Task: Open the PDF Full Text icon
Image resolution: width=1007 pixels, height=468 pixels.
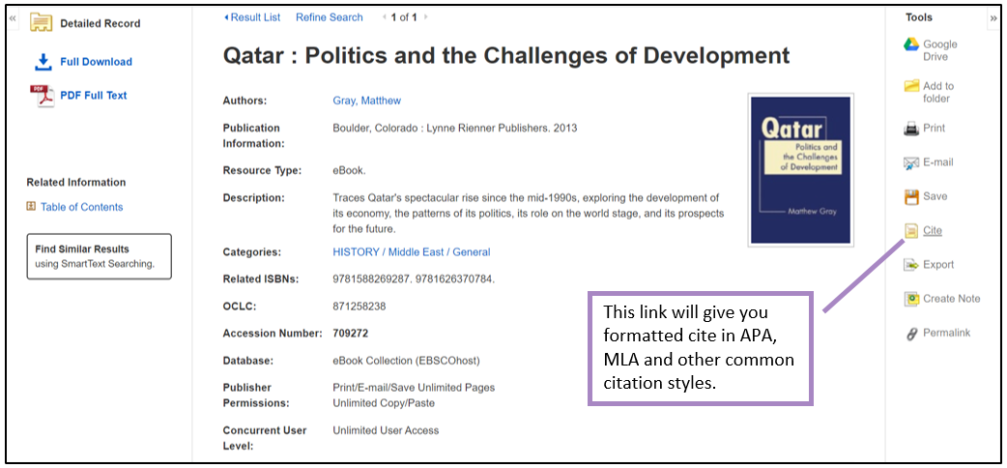Action: pos(43,96)
